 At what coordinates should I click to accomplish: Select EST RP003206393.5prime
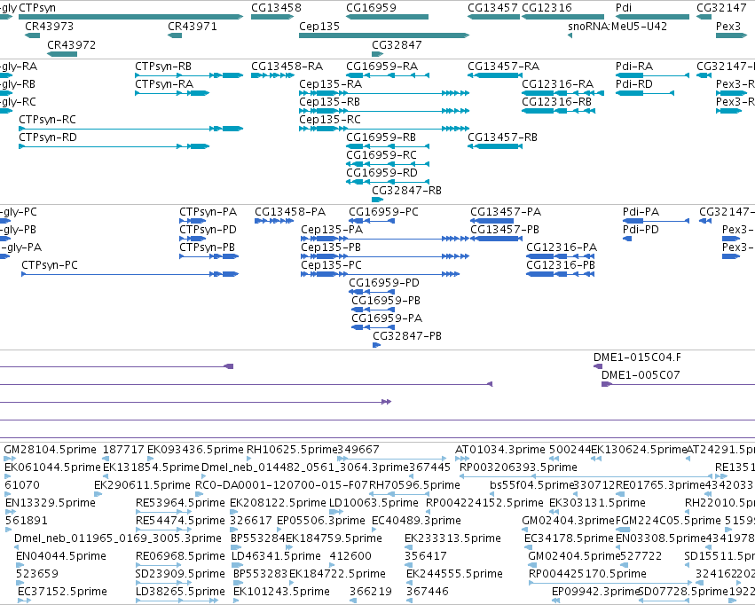pos(518,467)
